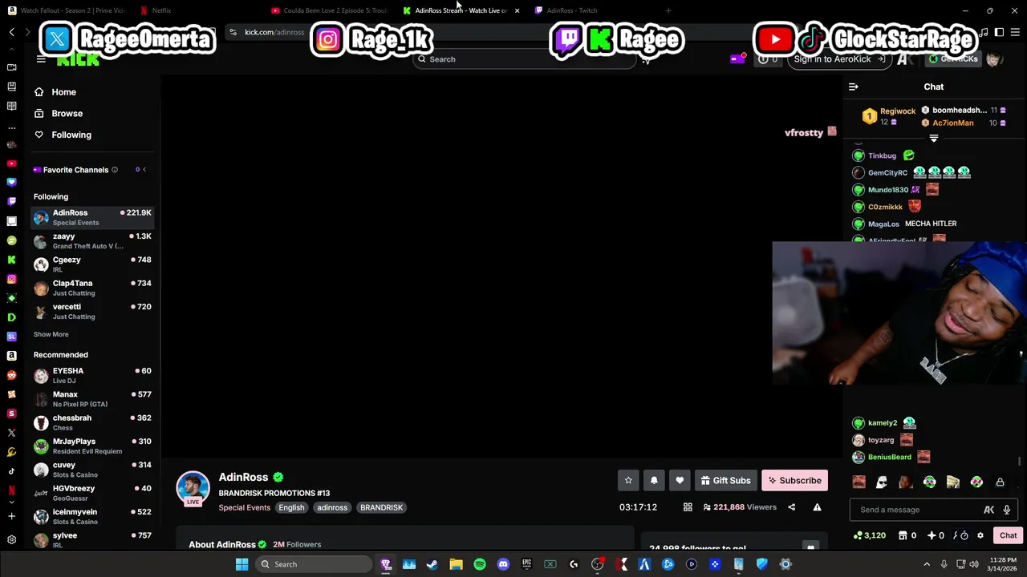This screenshot has width=1027, height=577.
Task: Expand the Show More following list
Action: pos(51,334)
